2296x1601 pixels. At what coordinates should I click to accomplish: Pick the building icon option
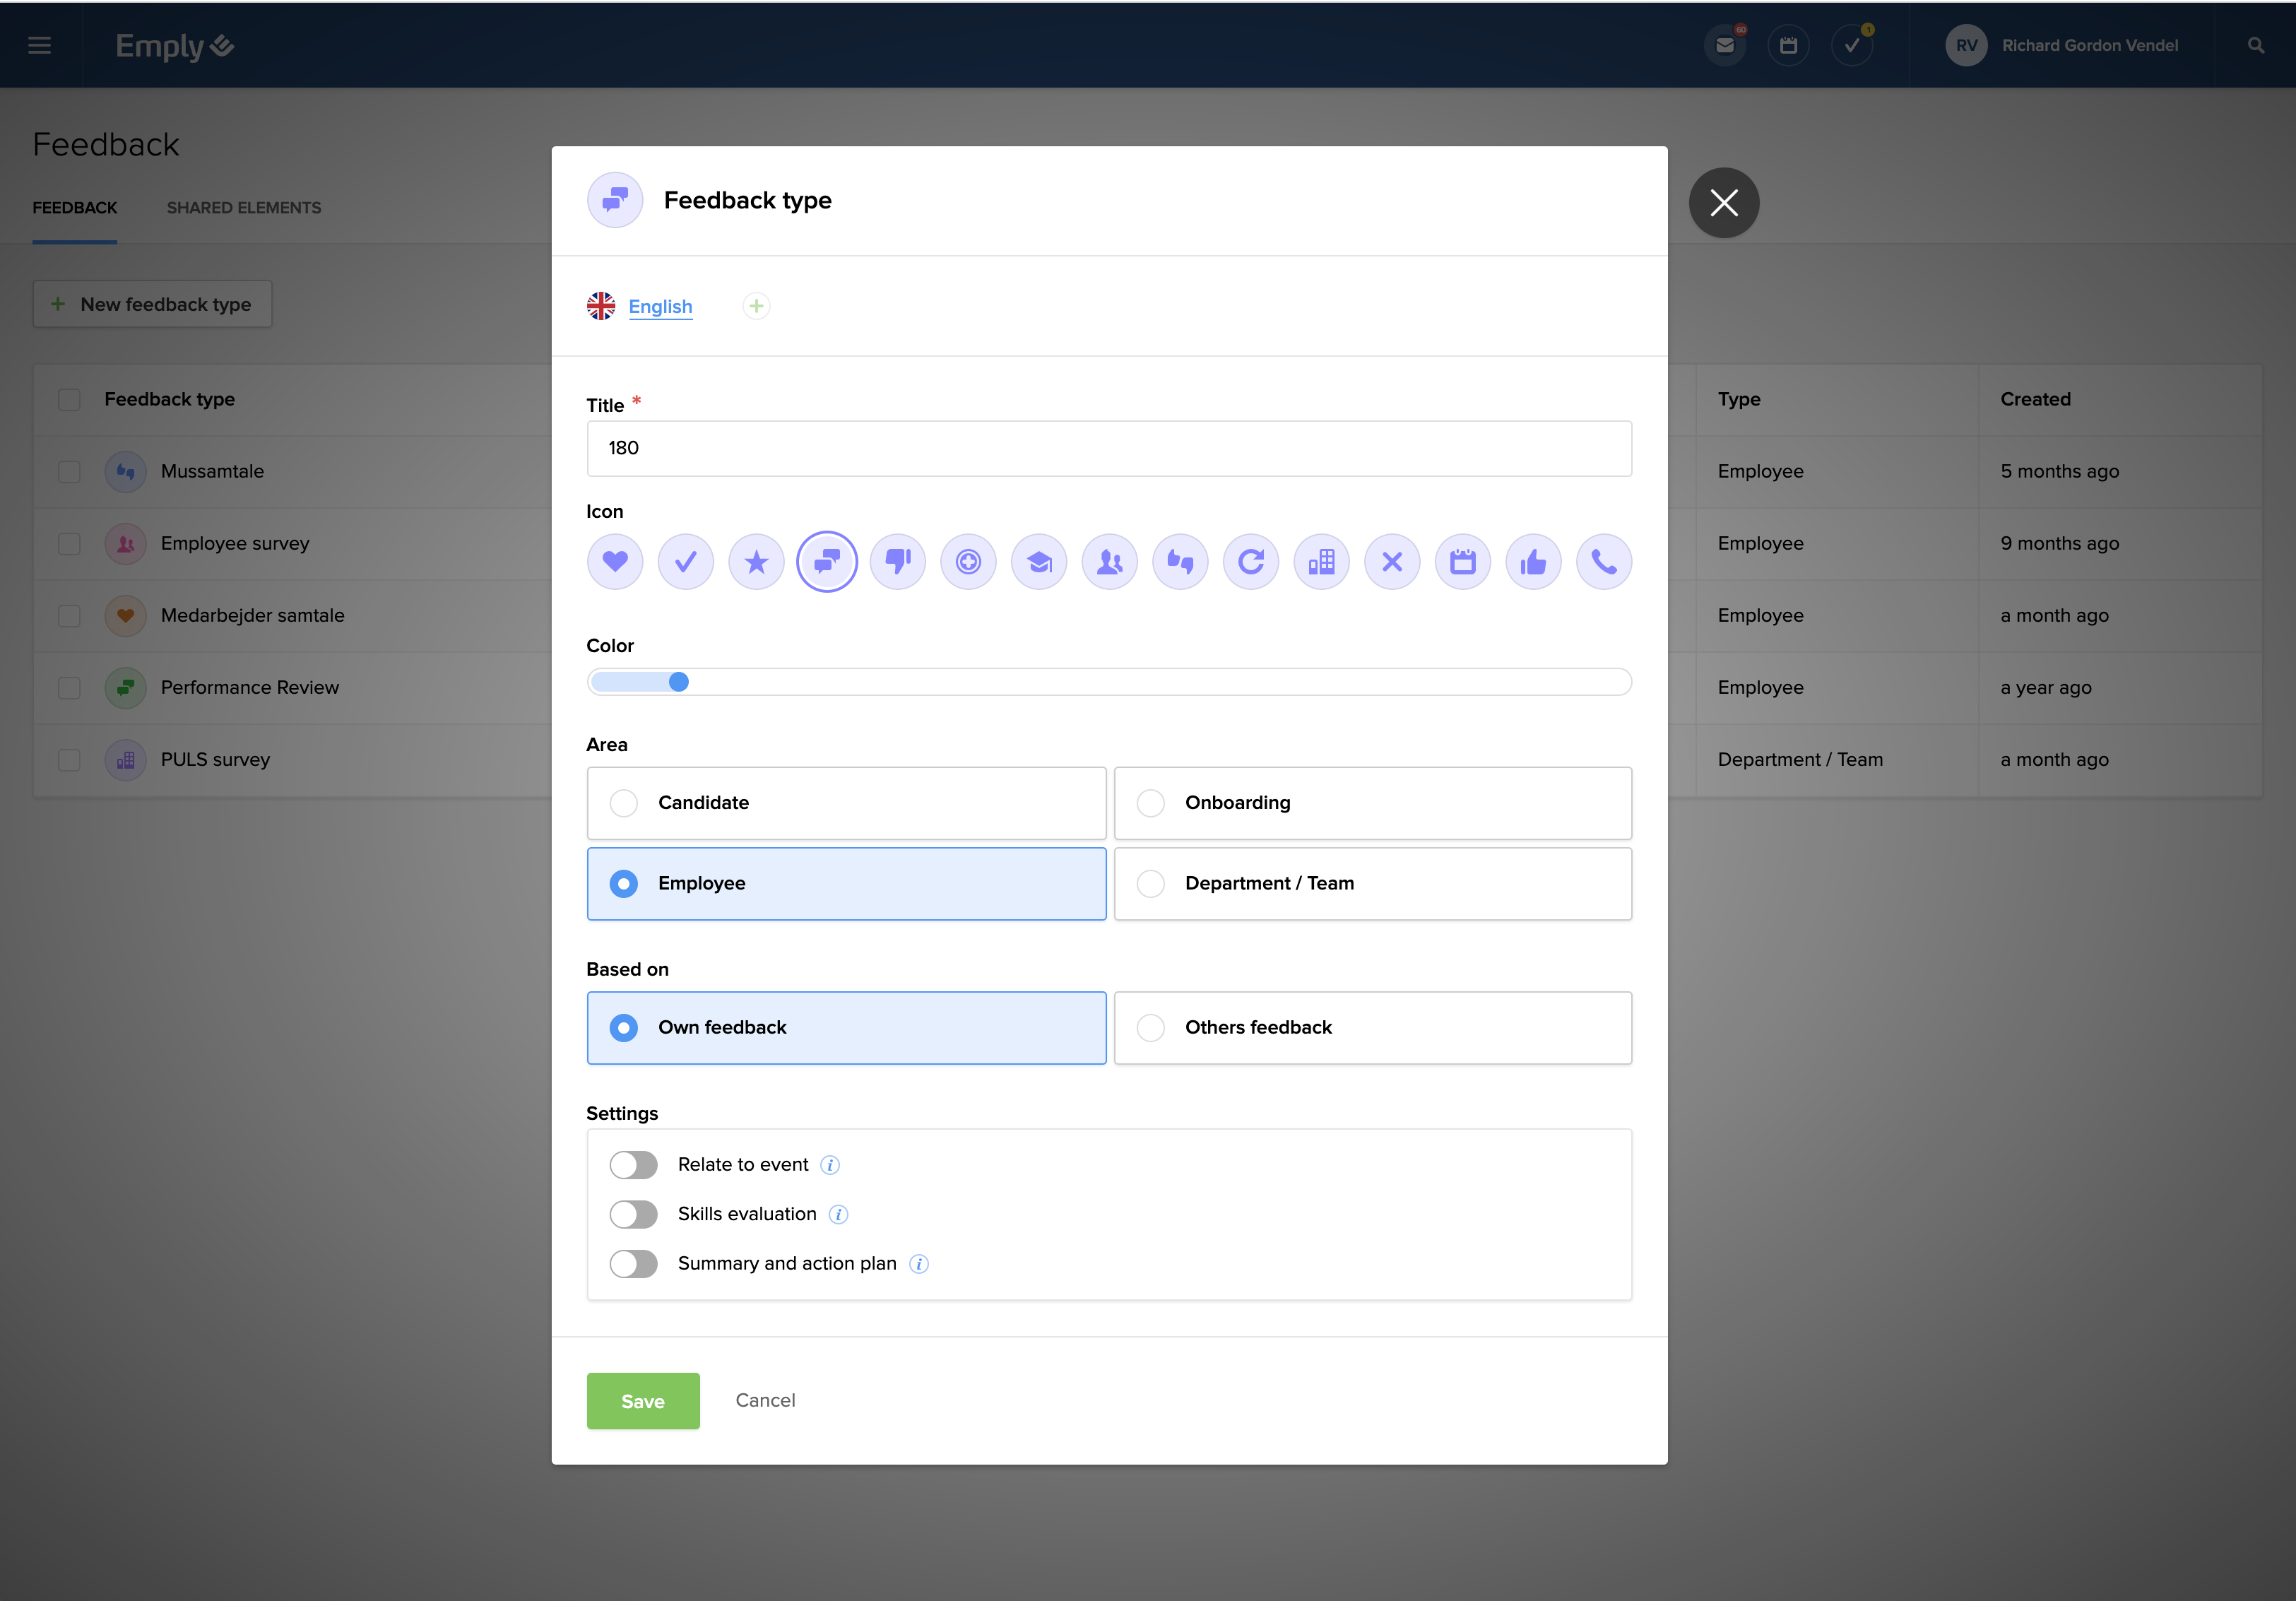(1321, 562)
